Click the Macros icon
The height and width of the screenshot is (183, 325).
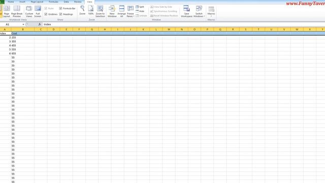211,9
